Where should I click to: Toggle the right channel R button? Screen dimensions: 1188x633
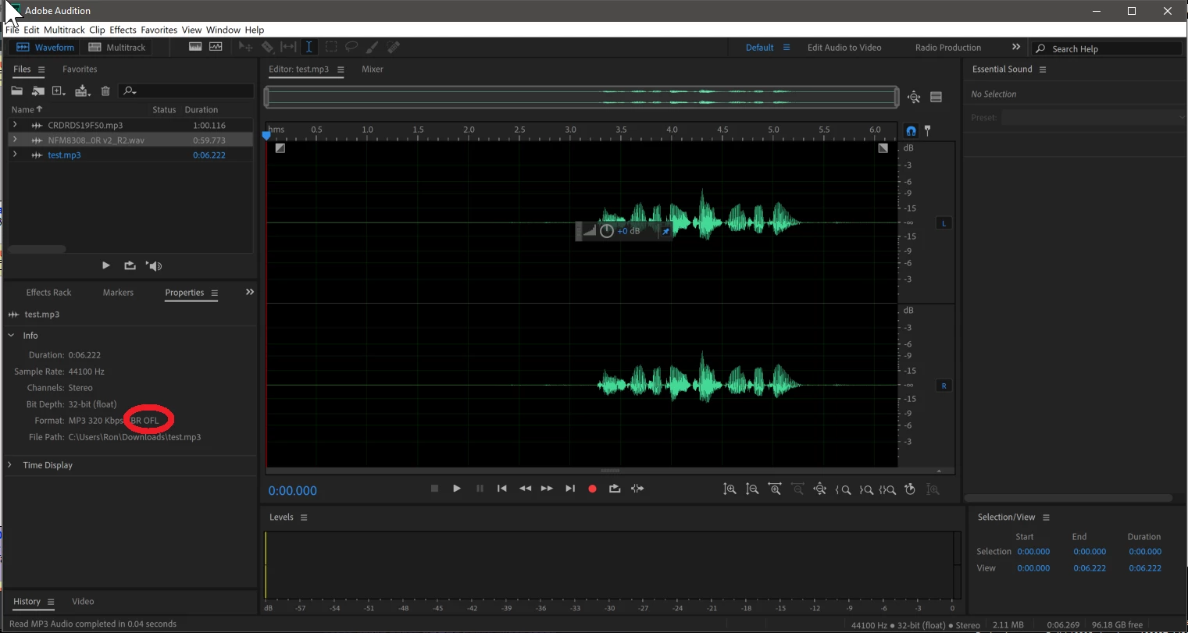click(944, 386)
